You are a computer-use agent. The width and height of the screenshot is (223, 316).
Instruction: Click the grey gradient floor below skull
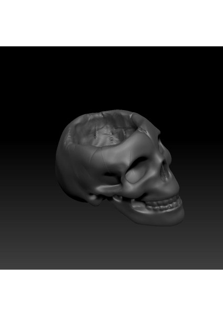[111, 248]
